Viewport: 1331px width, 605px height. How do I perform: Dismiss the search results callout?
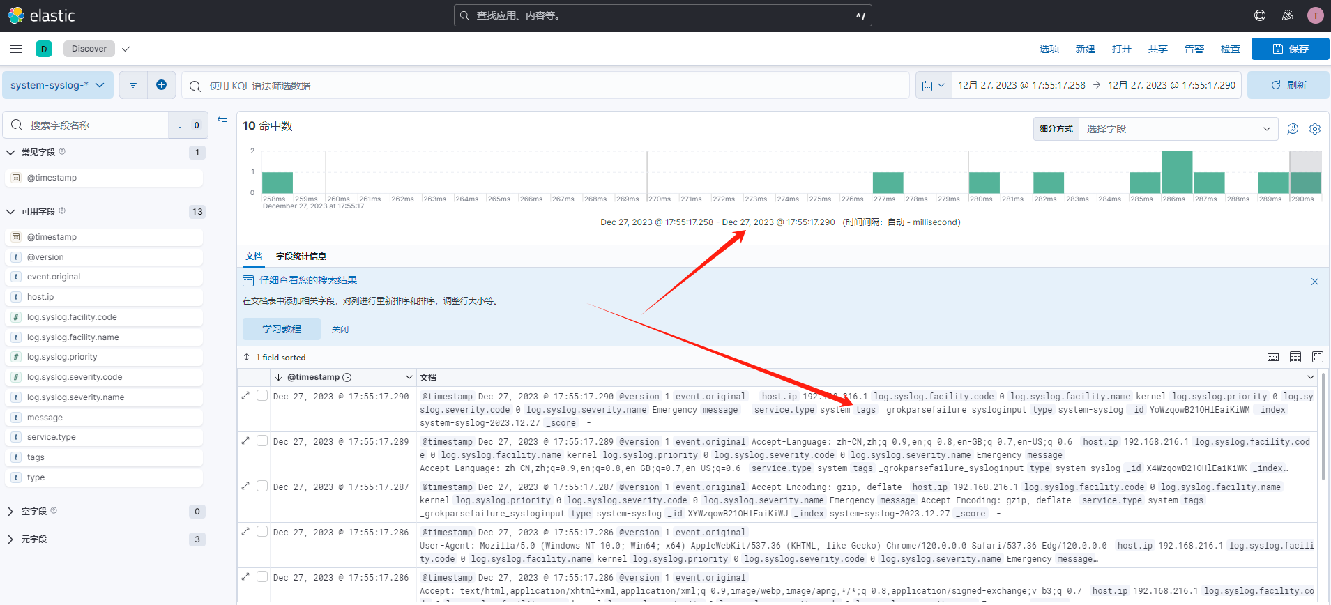[1315, 282]
